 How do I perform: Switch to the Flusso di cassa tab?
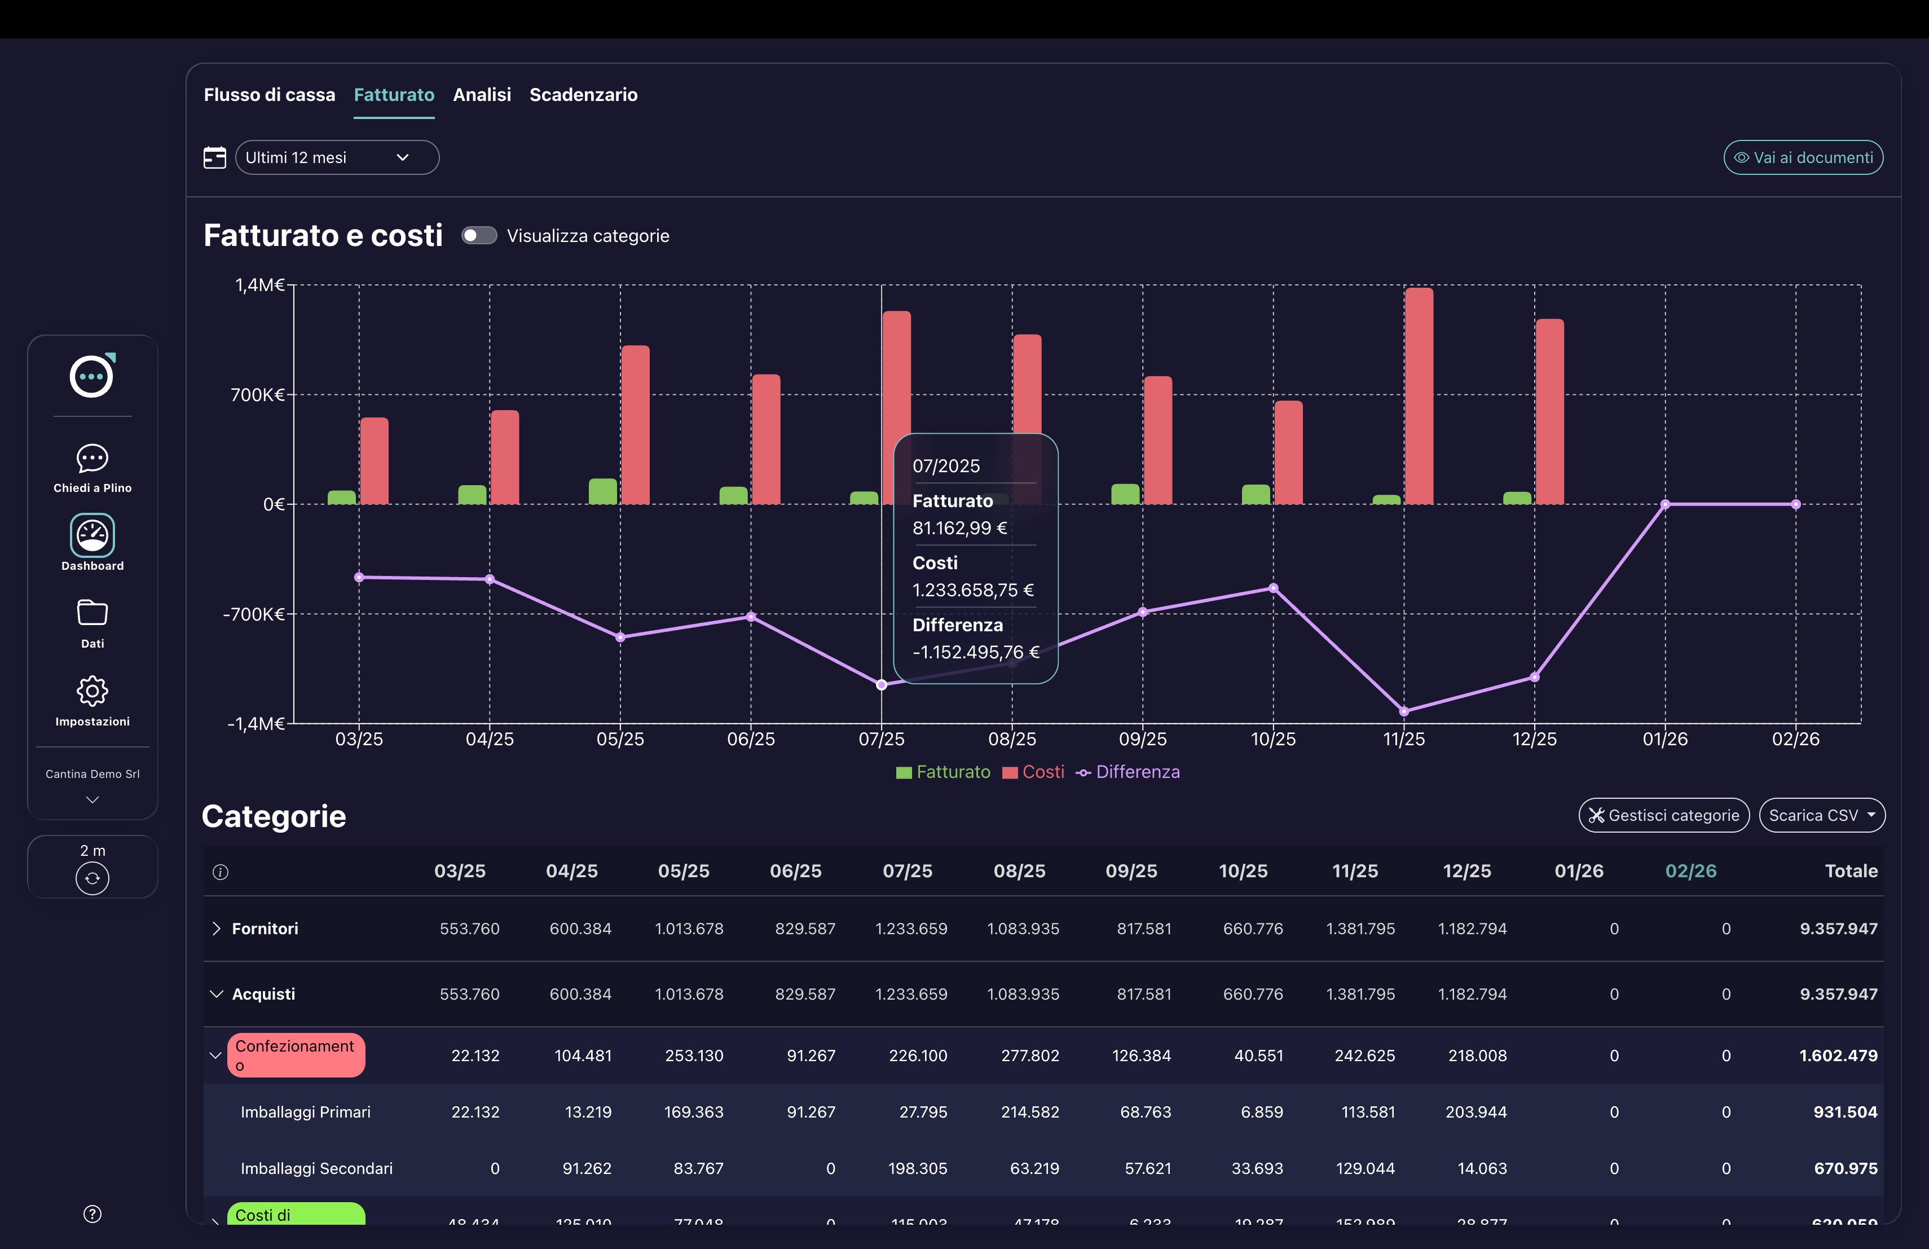pos(269,95)
